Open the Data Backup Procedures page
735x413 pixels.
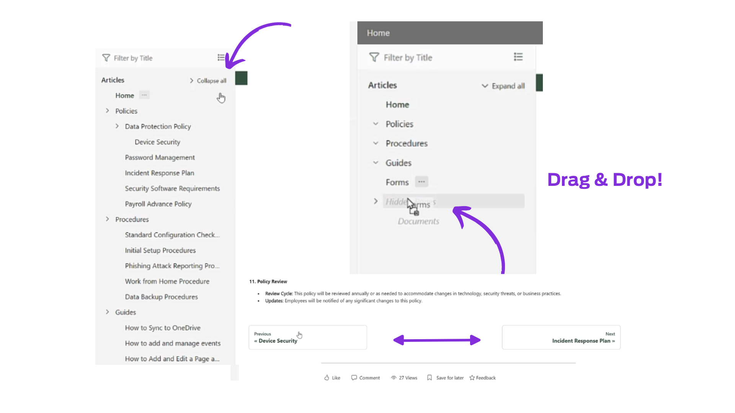(161, 296)
